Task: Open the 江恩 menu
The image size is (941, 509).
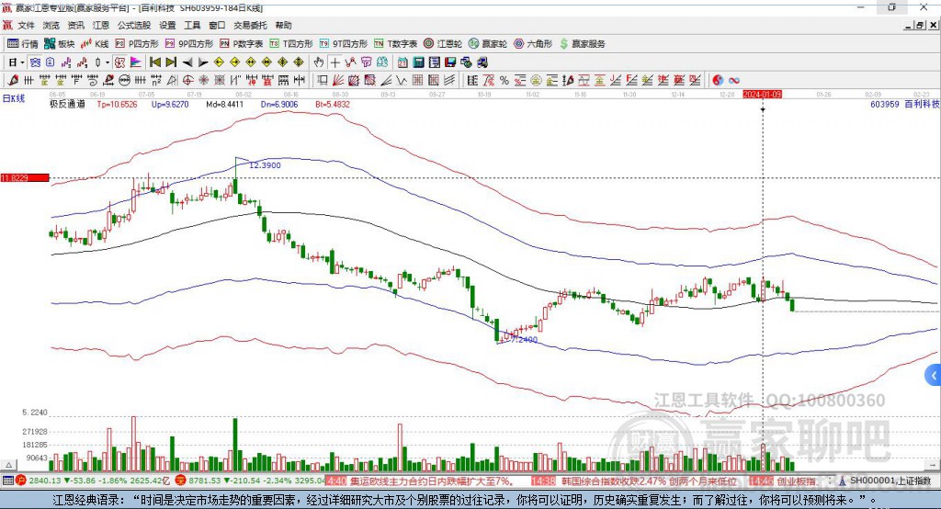Action: [x=101, y=25]
